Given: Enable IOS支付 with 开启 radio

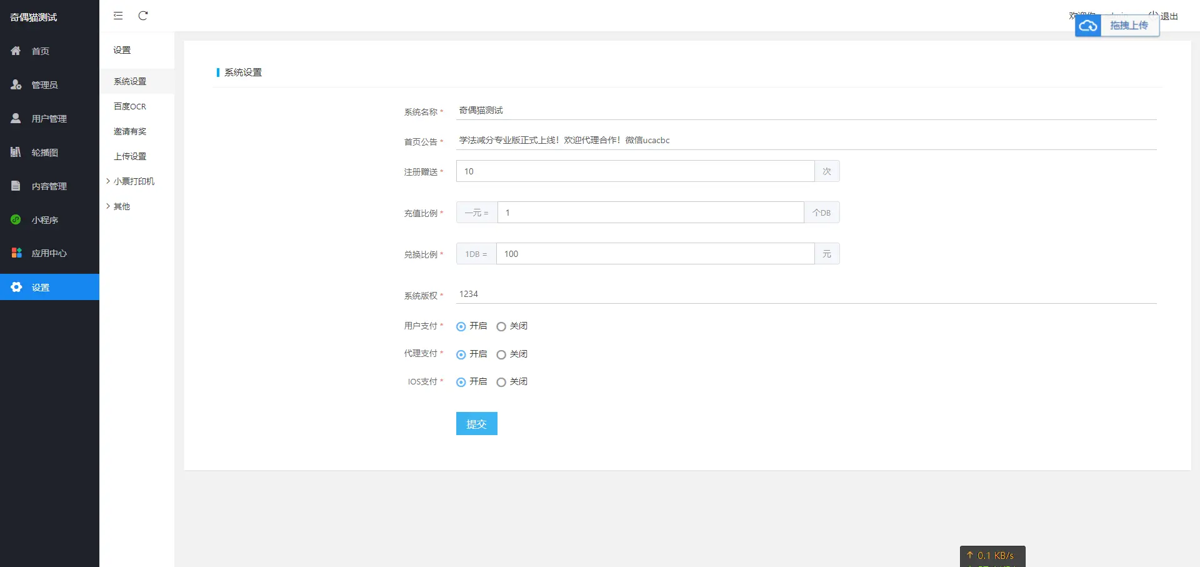Looking at the screenshot, I should (x=461, y=382).
